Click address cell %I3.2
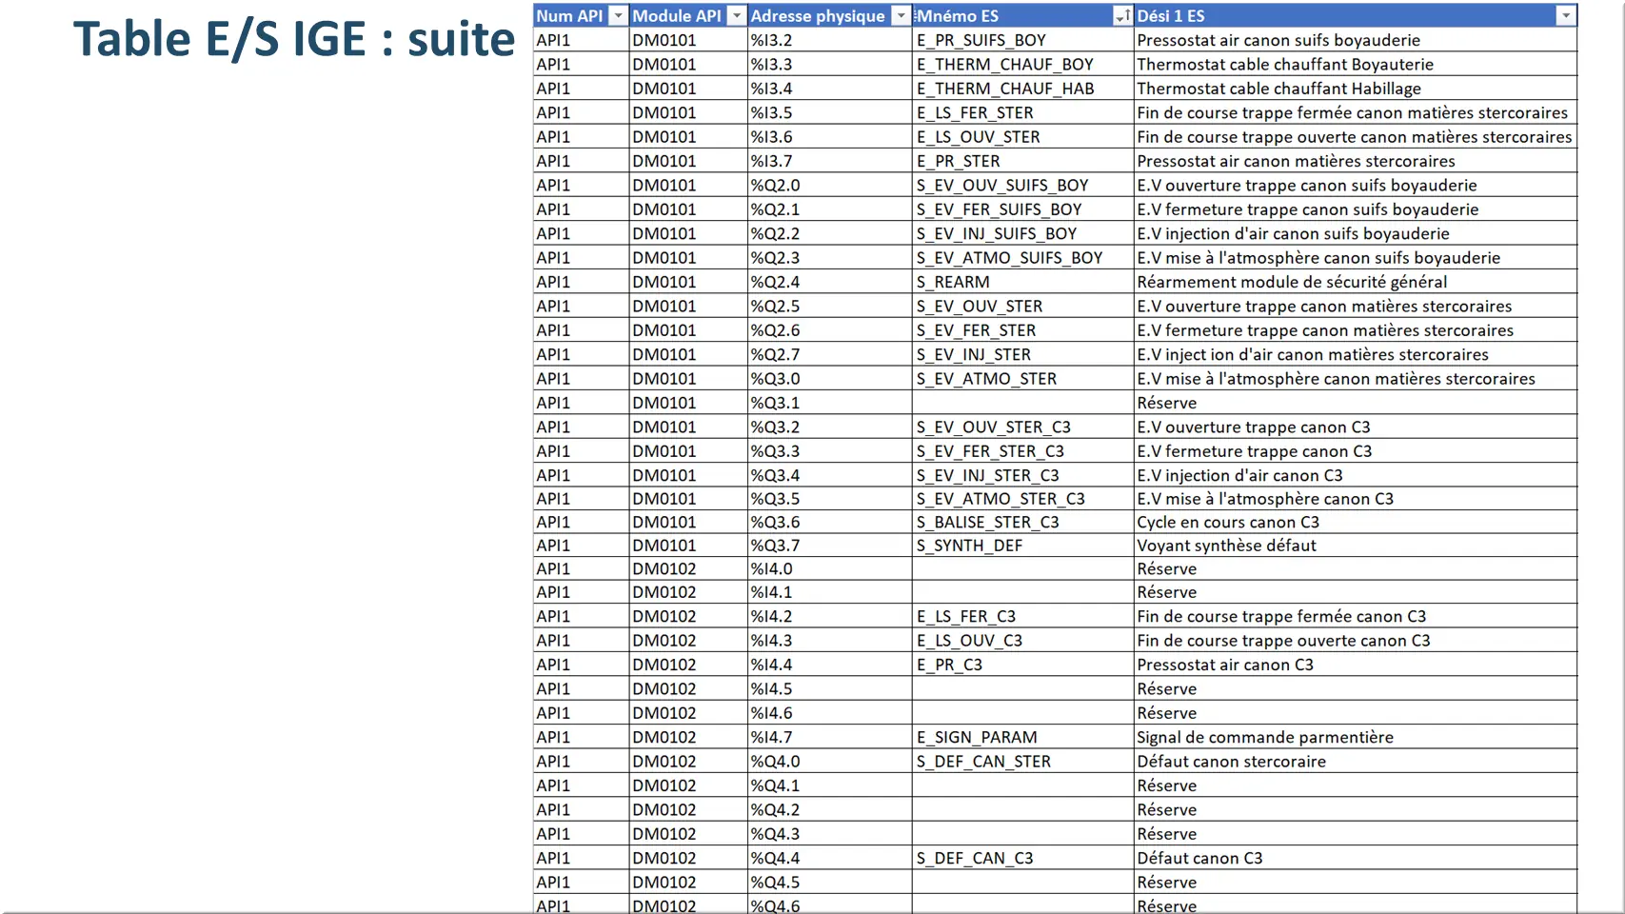 [x=829, y=40]
